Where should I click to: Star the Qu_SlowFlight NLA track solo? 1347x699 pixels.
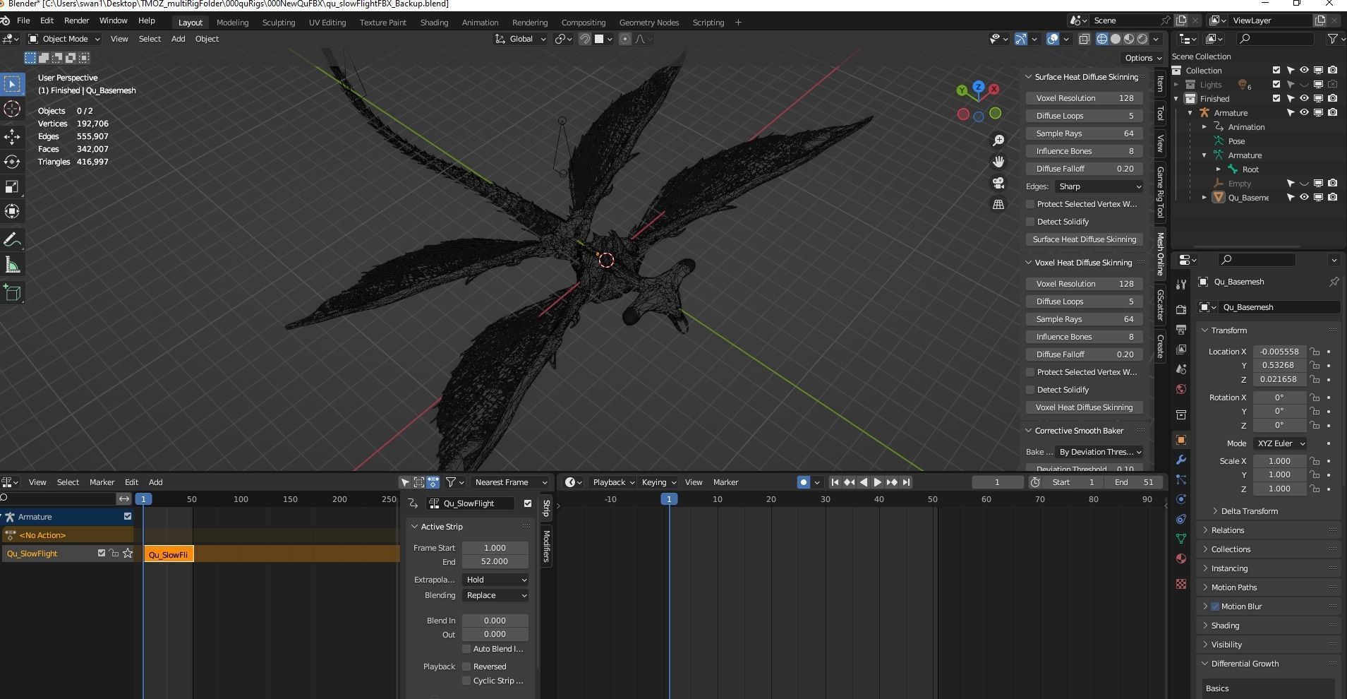pyautogui.click(x=128, y=554)
